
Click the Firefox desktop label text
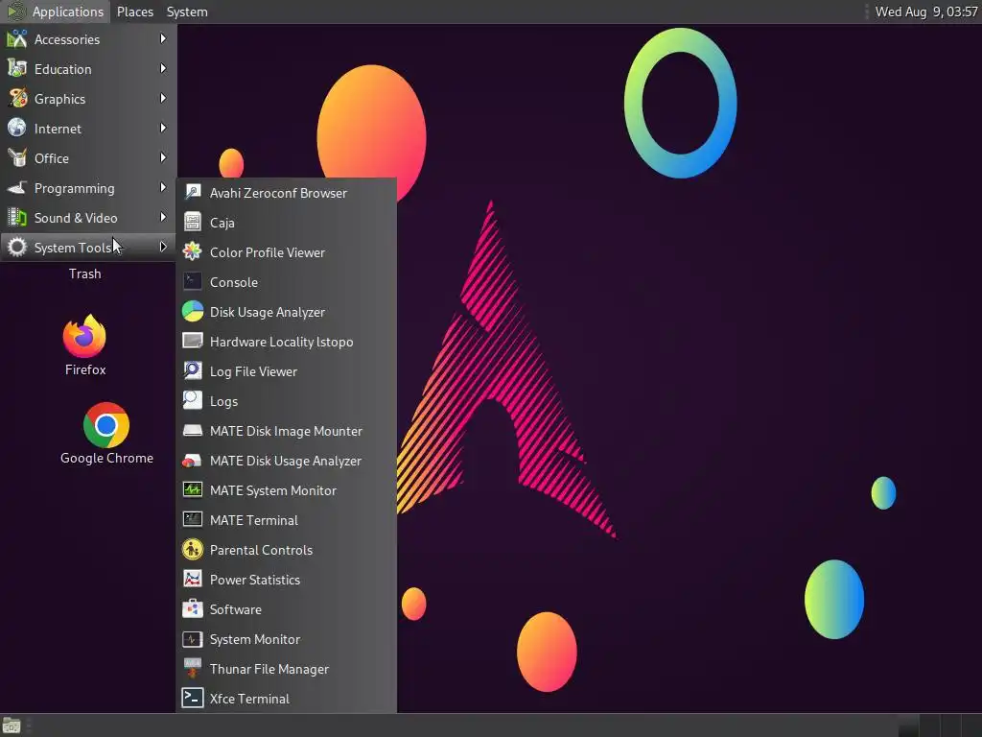pos(85,369)
